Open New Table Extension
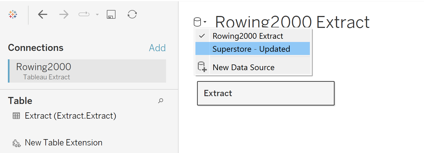Image resolution: width=424 pixels, height=153 pixels. (63, 143)
